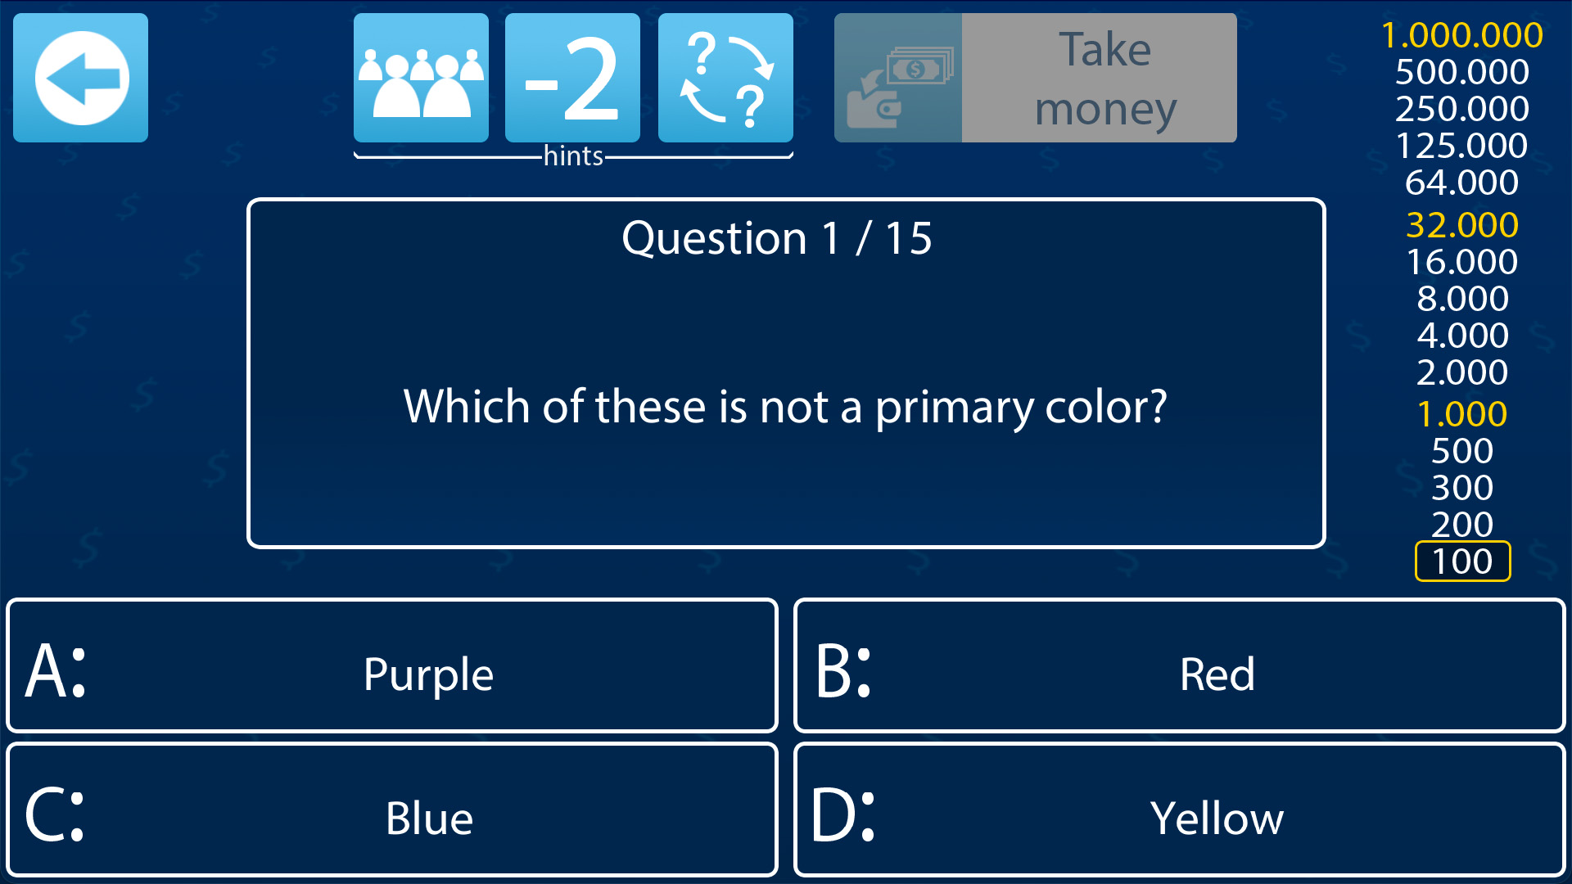Click the back arrow icon

pyautogui.click(x=81, y=78)
